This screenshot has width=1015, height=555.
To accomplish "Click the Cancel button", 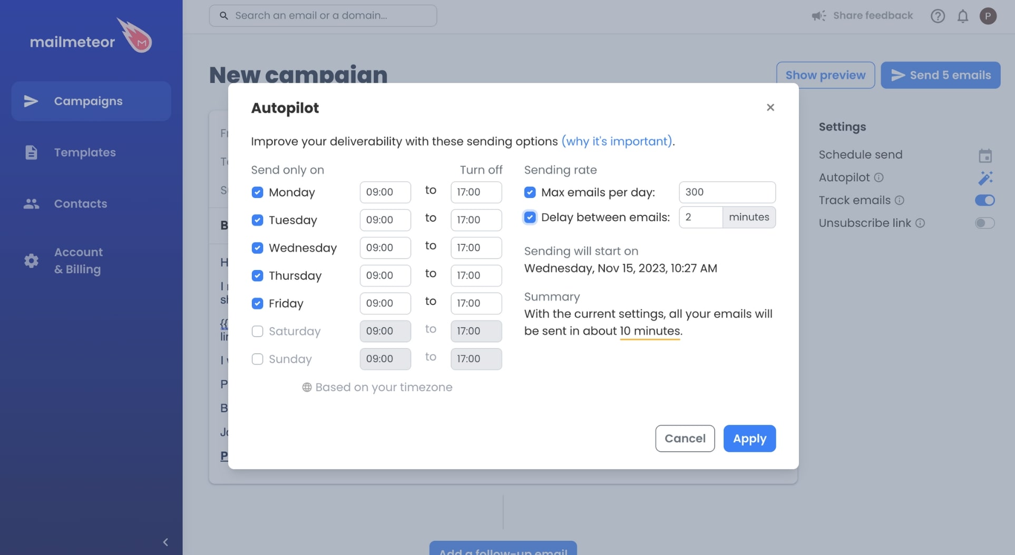I will pyautogui.click(x=685, y=439).
